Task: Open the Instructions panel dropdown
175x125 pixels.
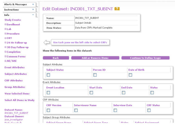Action: pos(33,10)
